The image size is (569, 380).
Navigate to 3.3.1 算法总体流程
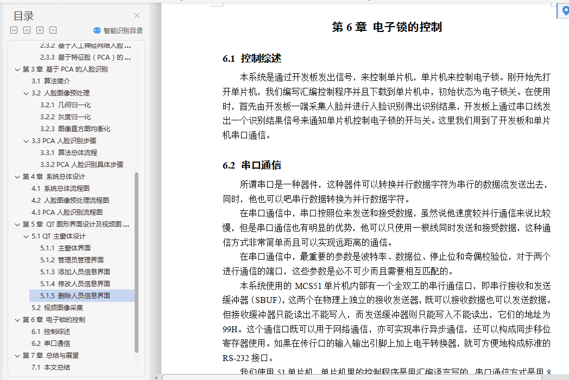click(68, 153)
